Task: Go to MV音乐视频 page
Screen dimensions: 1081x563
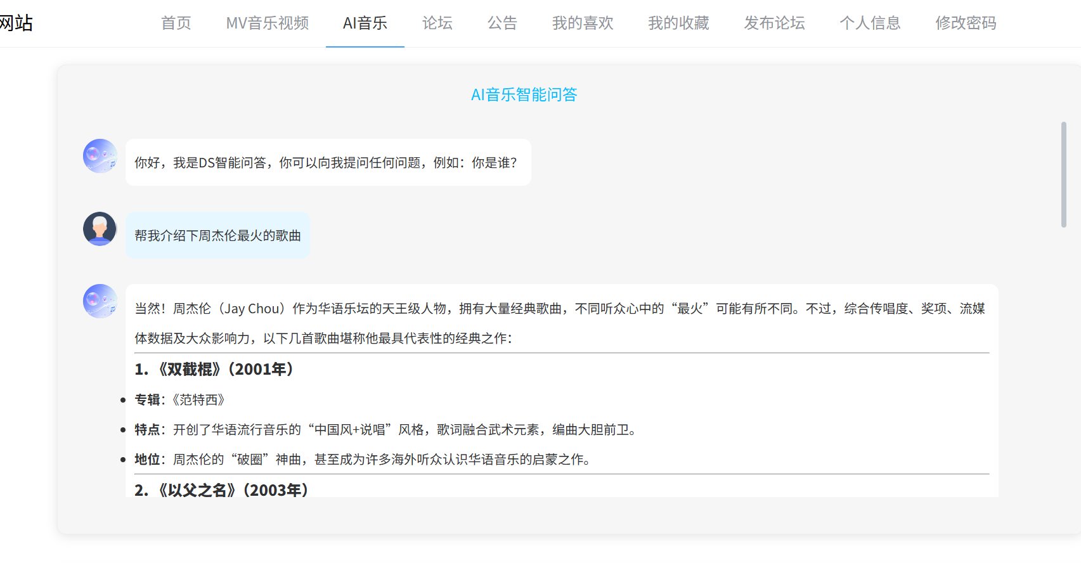Action: point(268,23)
